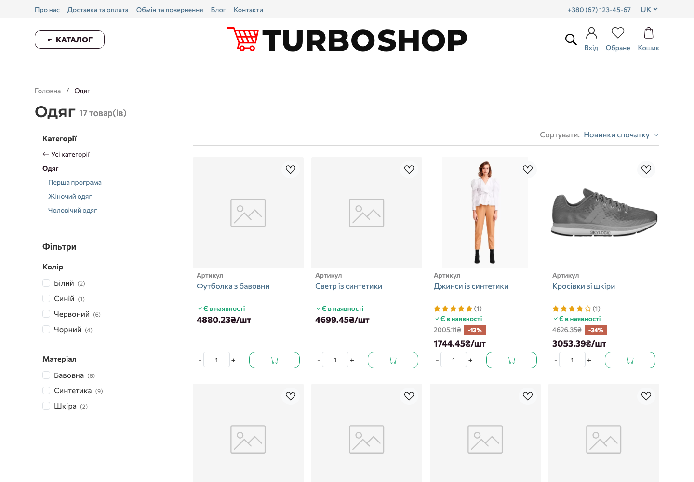The image size is (694, 482).
Task: Decrease quantity for Джинси із синтетики
Action: point(437,360)
